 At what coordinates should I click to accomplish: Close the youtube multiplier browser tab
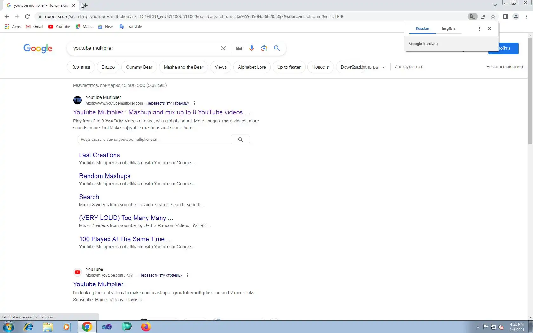(74, 5)
